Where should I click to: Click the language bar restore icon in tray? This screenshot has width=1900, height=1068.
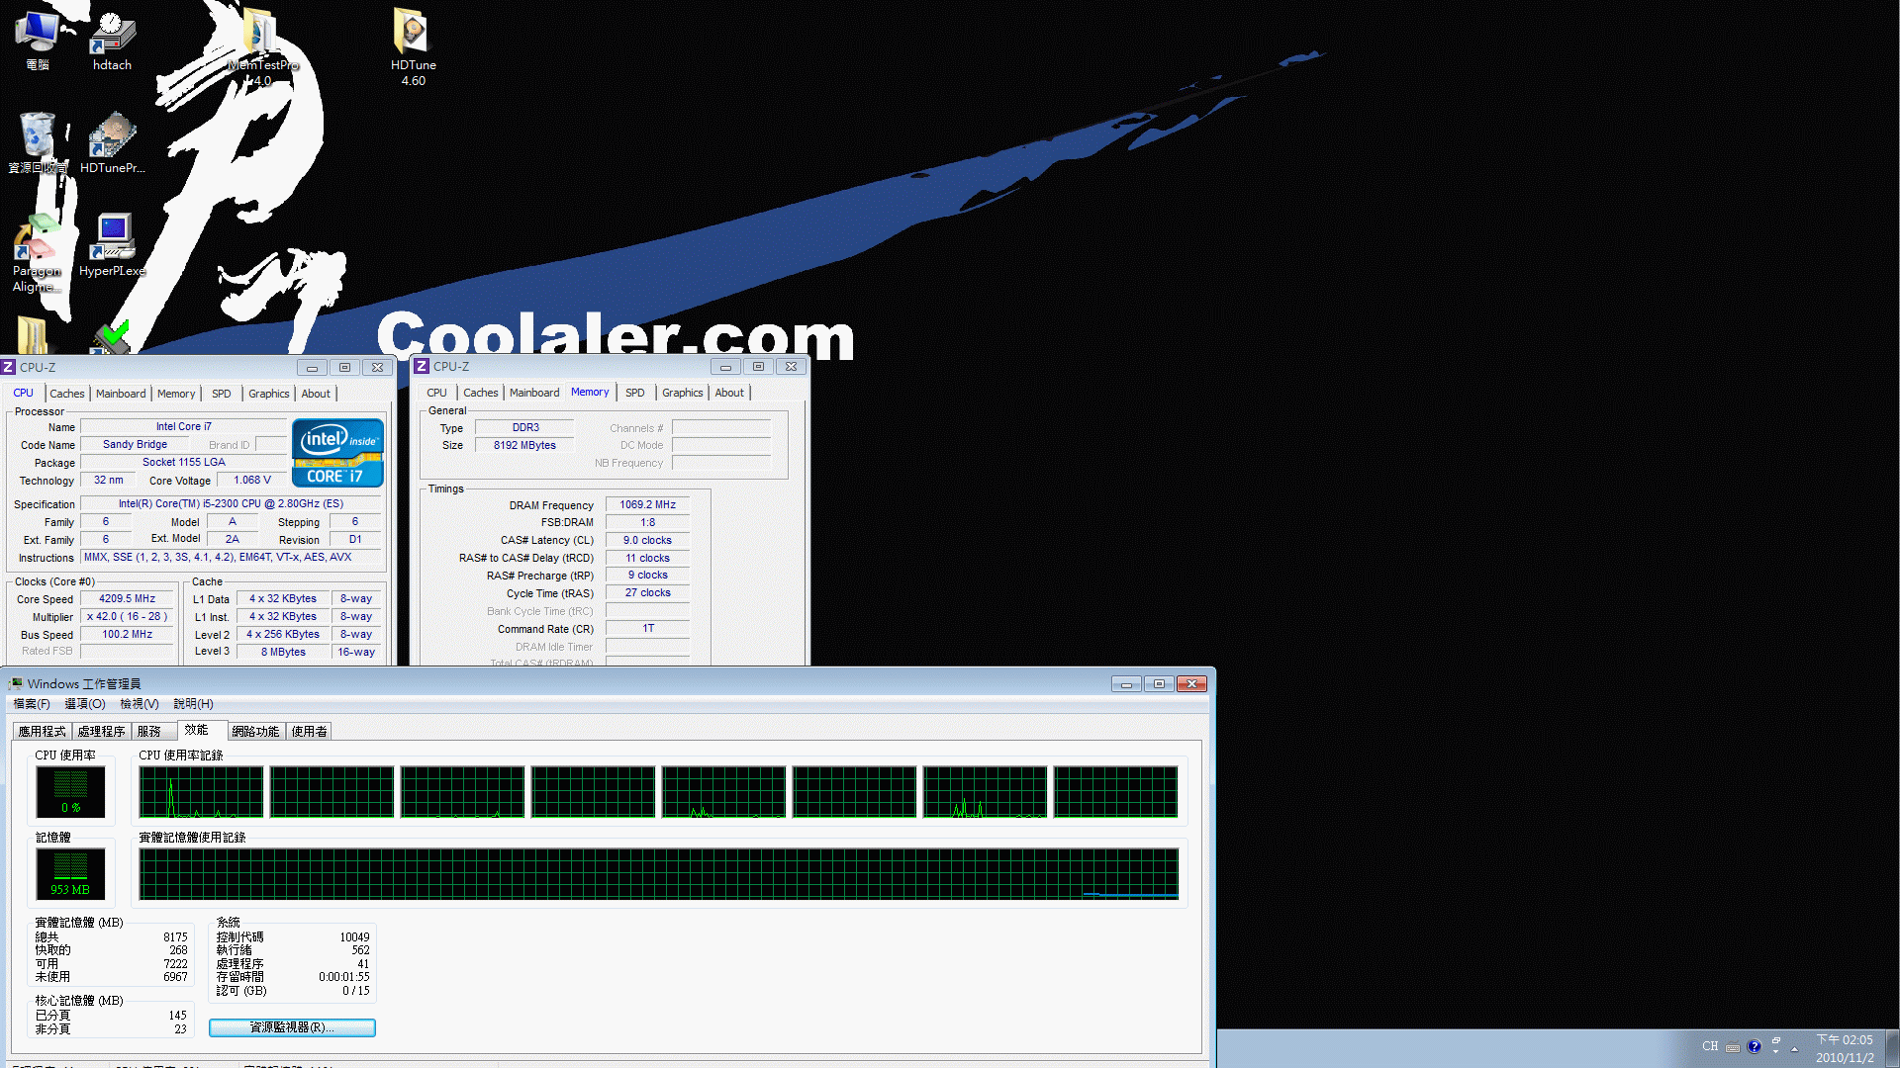1776,1041
